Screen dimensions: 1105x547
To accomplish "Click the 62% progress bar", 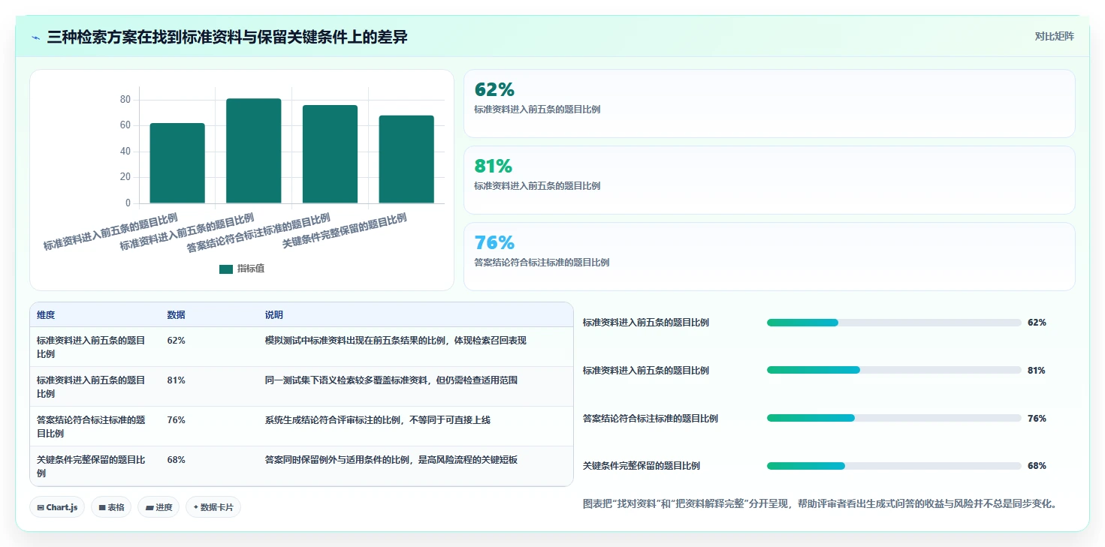I will pyautogui.click(x=894, y=323).
